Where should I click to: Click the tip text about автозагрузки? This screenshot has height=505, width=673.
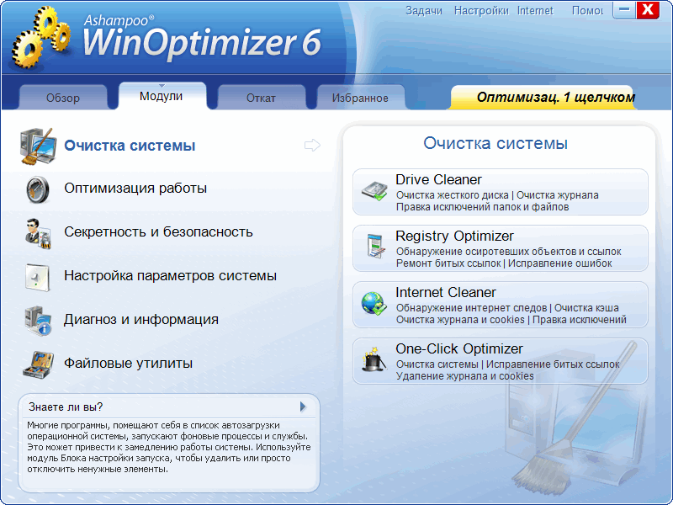point(169,447)
